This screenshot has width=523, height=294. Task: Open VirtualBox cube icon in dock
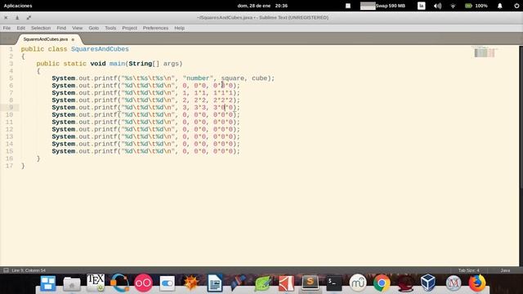[428, 283]
